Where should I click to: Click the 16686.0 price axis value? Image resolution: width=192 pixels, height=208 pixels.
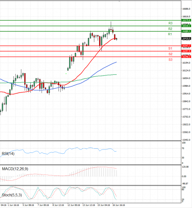coord(186,9)
